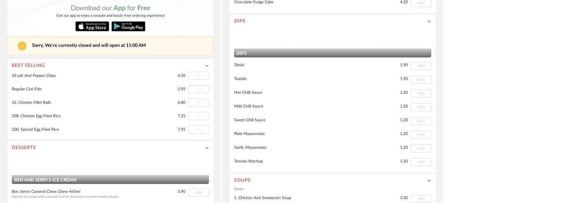Add Ben Jerrys Caramel Chew Chew
This screenshot has height=203, width=569.
coord(198,192)
